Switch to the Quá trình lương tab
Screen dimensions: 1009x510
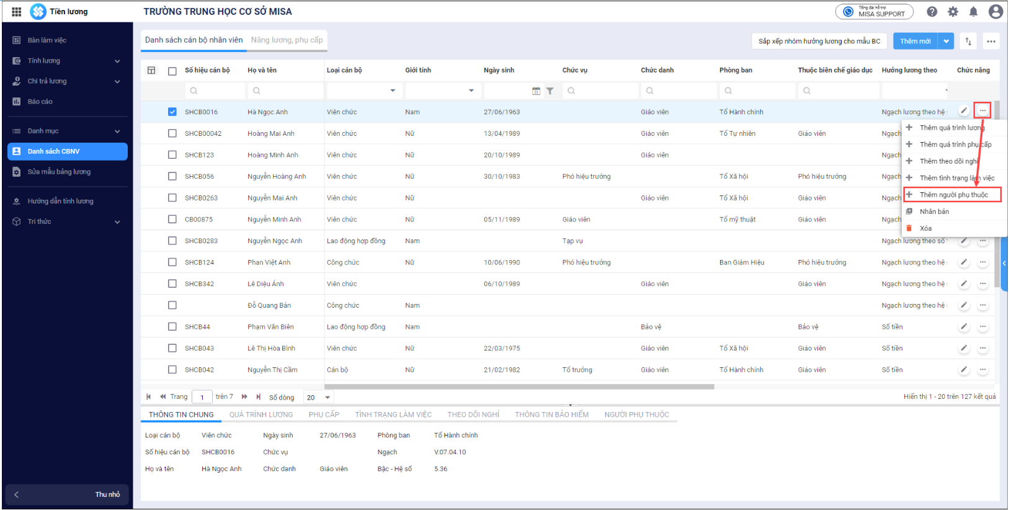click(260, 414)
